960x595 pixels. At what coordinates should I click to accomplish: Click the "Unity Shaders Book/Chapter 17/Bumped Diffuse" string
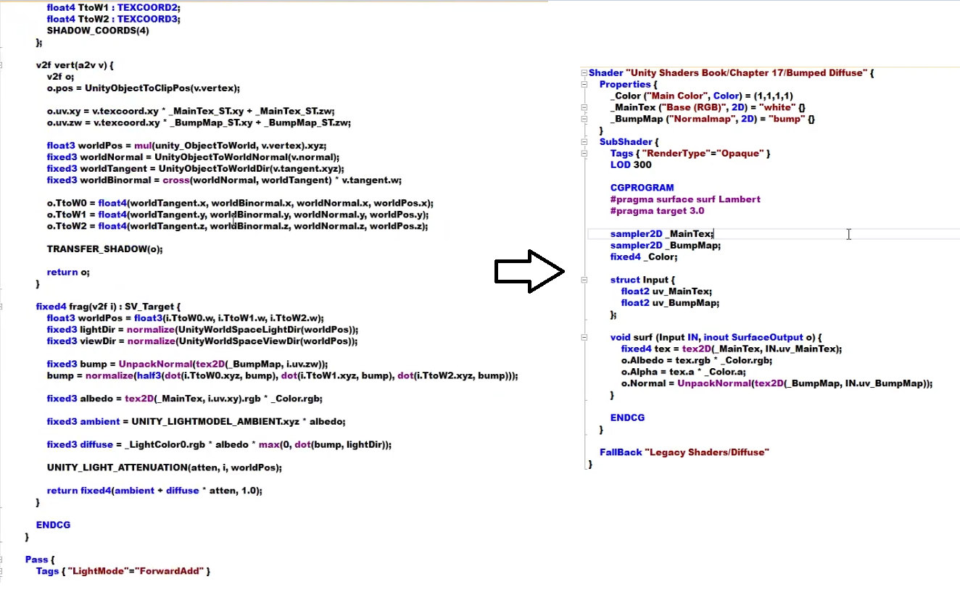[747, 73]
